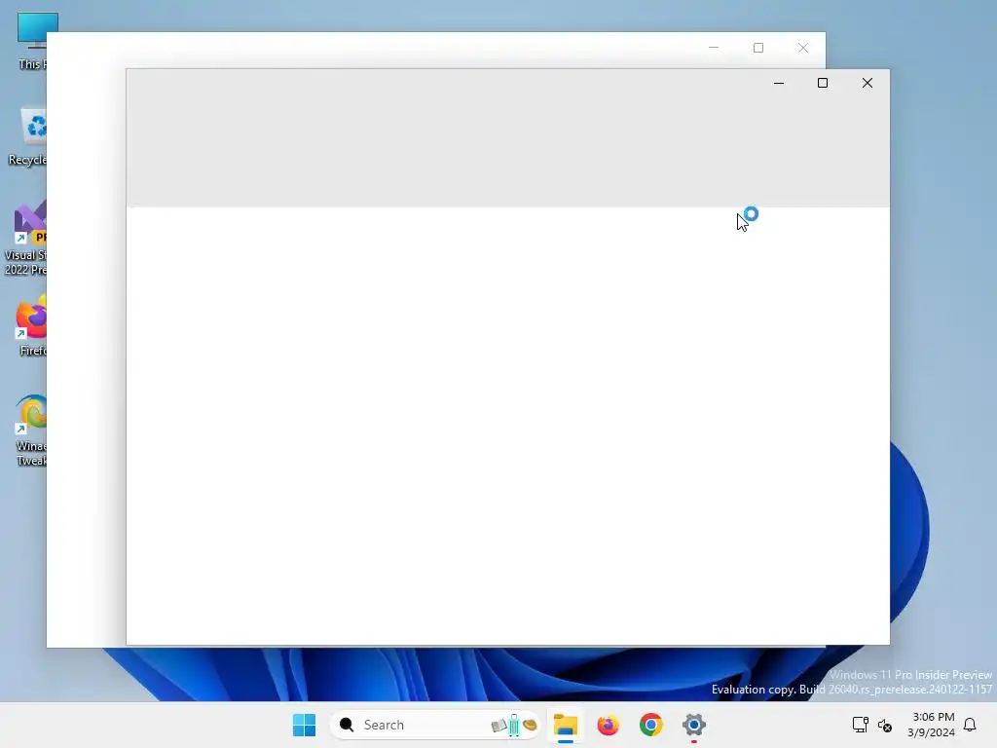Click the search highlights graphic in Search box
This screenshot has width=997, height=748.
[x=514, y=725]
